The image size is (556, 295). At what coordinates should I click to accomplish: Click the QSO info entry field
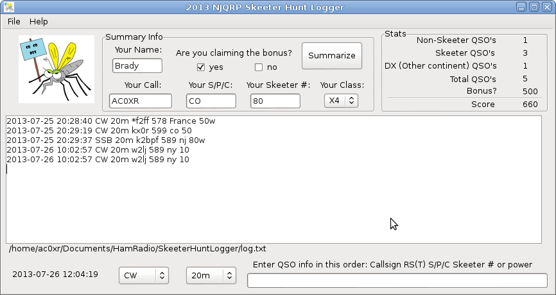(397, 280)
